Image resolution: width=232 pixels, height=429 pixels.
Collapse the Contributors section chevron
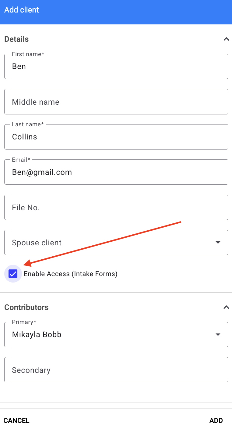tap(226, 307)
